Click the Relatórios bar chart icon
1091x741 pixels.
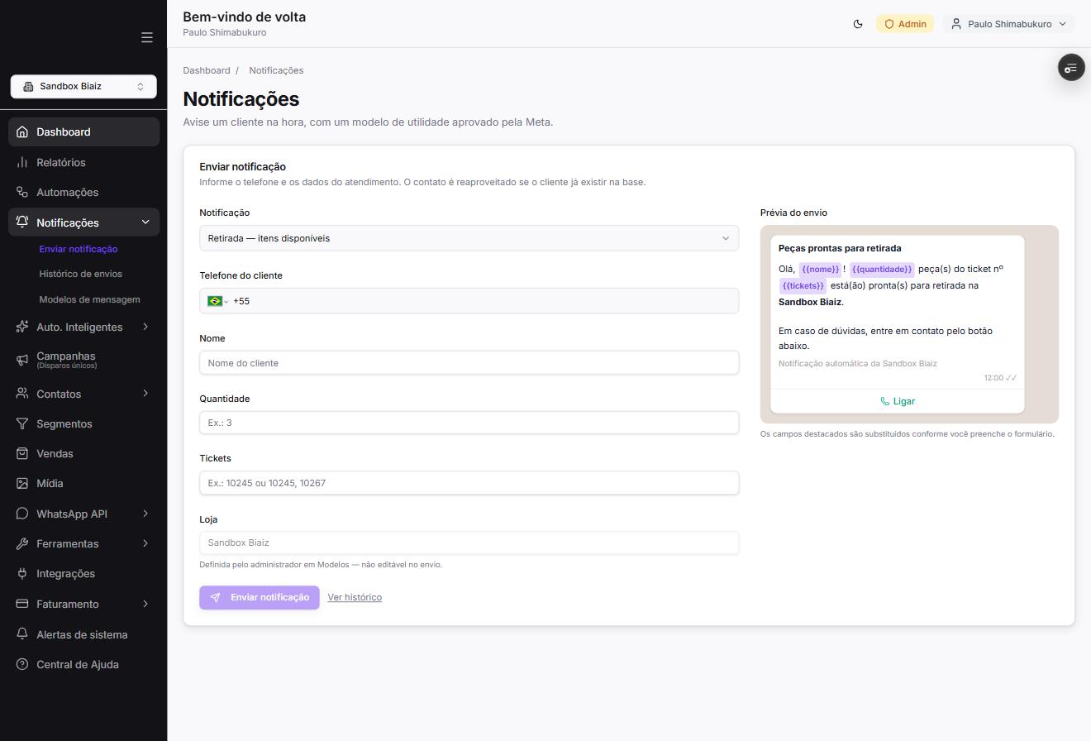22,162
